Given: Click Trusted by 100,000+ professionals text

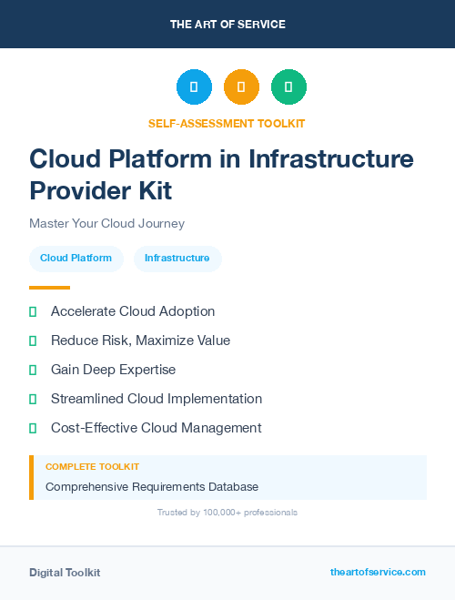Looking at the screenshot, I should click(x=227, y=513).
